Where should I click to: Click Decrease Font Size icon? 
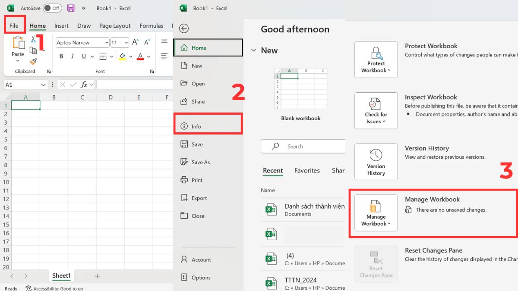click(x=147, y=42)
